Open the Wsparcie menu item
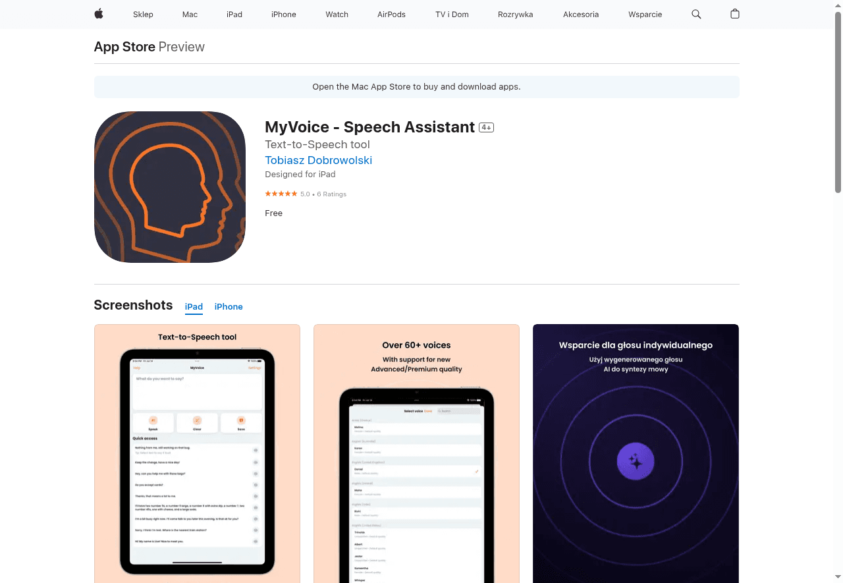843x583 pixels. coord(645,14)
